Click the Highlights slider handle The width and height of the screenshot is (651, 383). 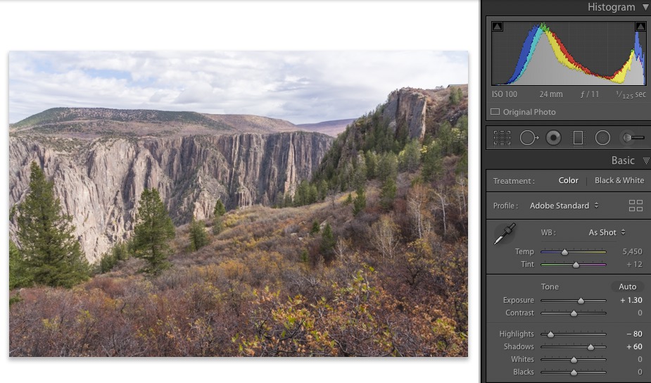550,334
